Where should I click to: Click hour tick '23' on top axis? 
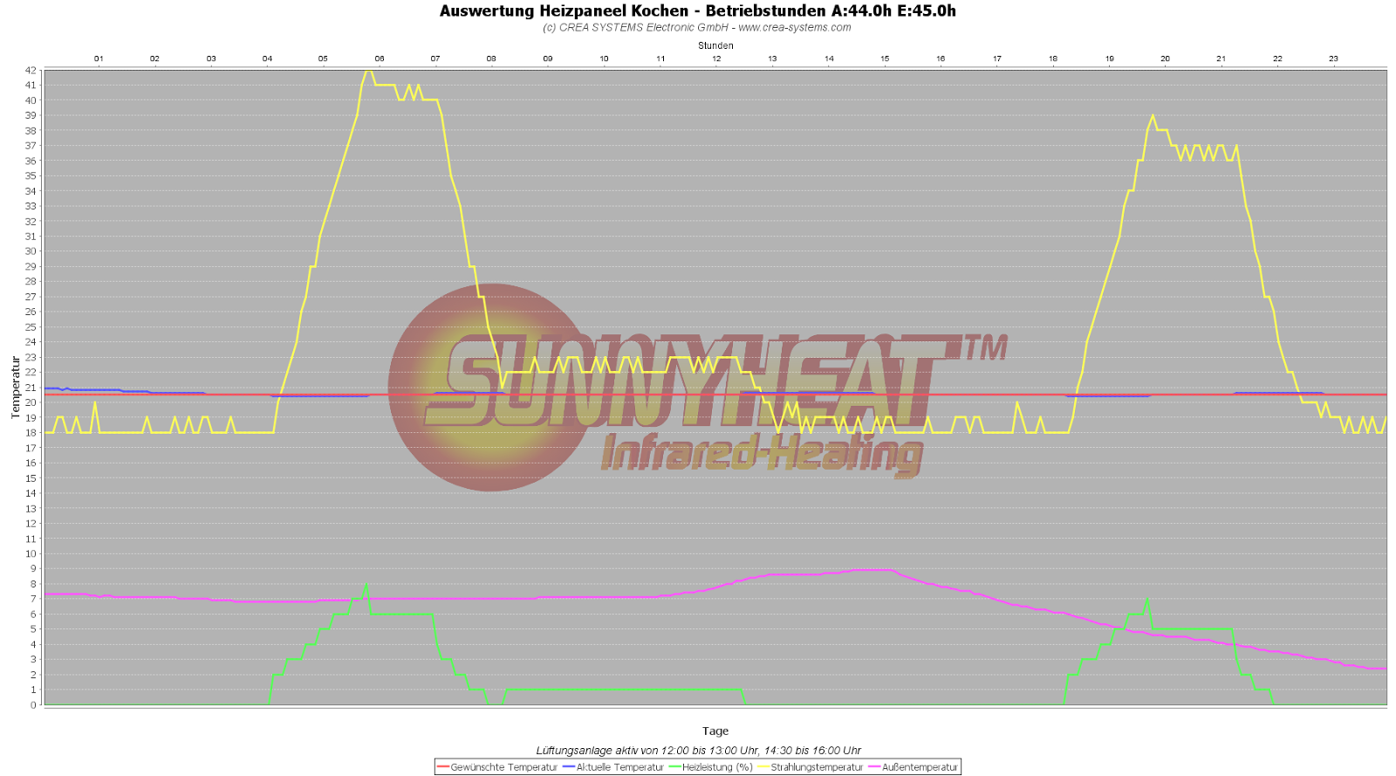click(x=1334, y=58)
